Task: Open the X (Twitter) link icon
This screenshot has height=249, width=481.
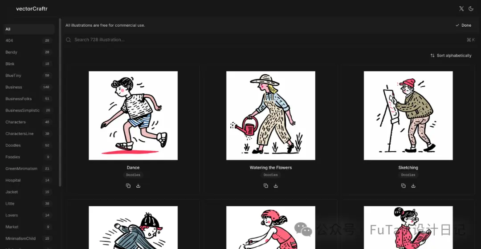Action: pyautogui.click(x=461, y=8)
